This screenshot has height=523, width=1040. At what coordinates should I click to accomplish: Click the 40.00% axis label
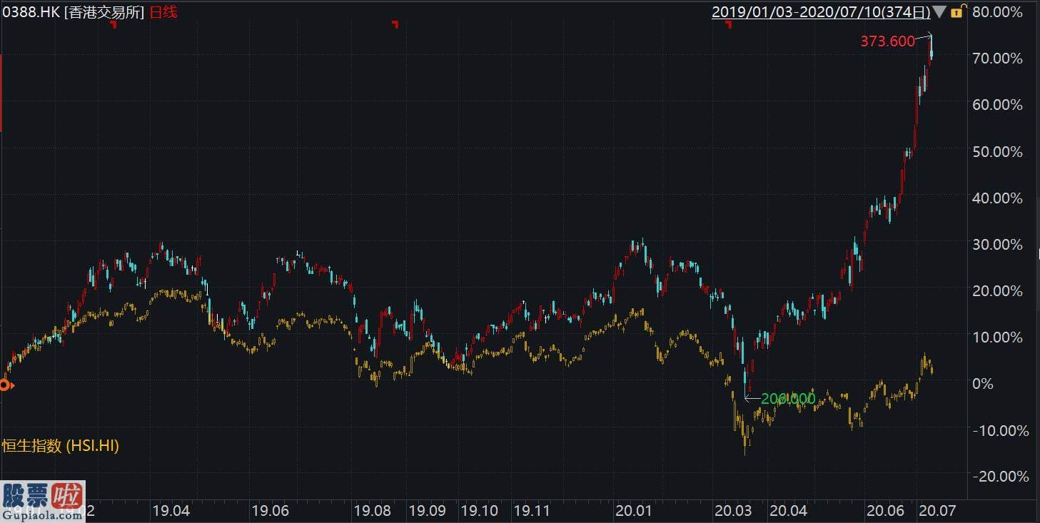(x=997, y=198)
